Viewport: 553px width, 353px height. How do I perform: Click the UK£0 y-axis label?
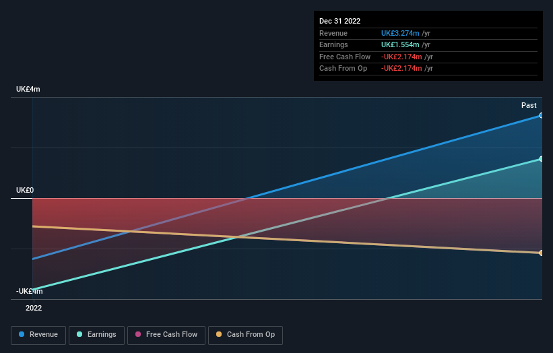(x=25, y=191)
